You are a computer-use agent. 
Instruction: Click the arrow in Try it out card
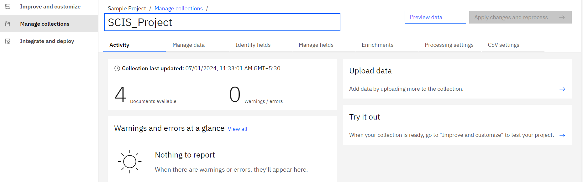[x=562, y=135]
